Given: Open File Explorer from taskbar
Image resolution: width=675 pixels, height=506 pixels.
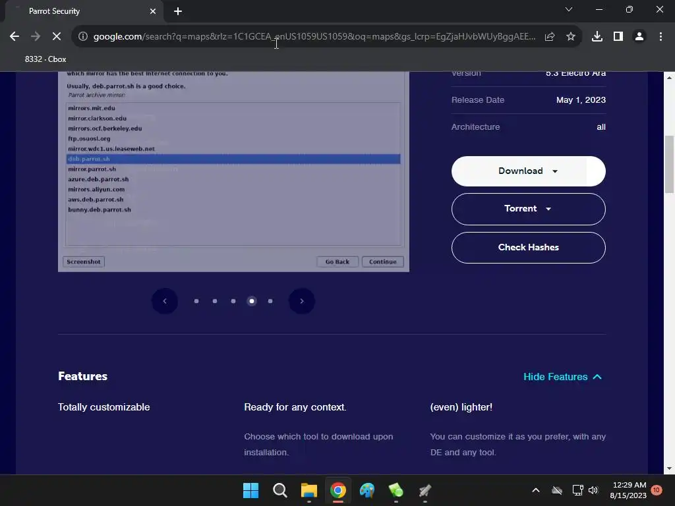Looking at the screenshot, I should click(x=309, y=490).
